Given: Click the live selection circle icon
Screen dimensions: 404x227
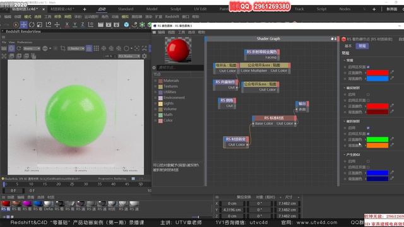Looking at the screenshot, I should pos(16,25).
